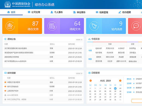Go to the next month in the calendar

click(x=120, y=80)
